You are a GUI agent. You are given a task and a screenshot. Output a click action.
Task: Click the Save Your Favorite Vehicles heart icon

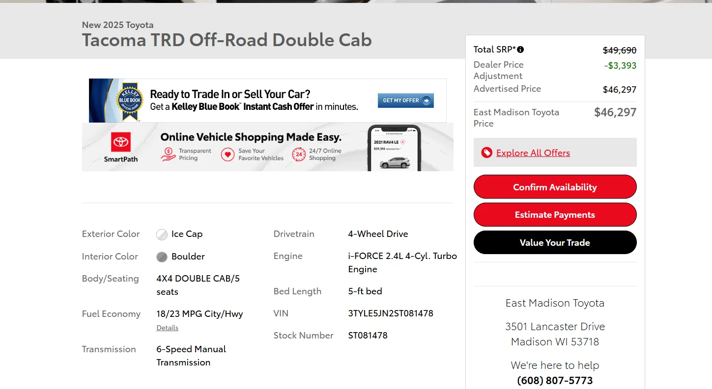pos(228,155)
